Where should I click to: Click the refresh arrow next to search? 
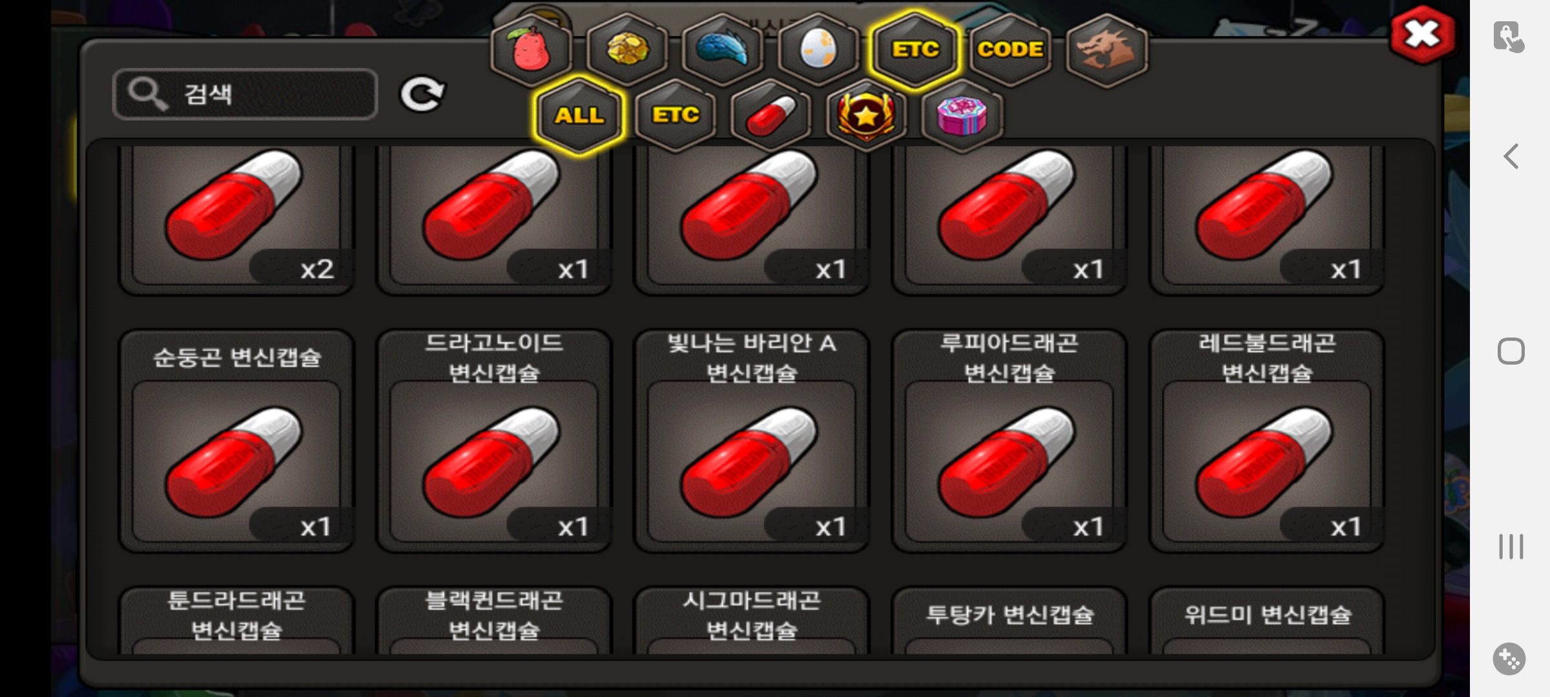[x=422, y=95]
